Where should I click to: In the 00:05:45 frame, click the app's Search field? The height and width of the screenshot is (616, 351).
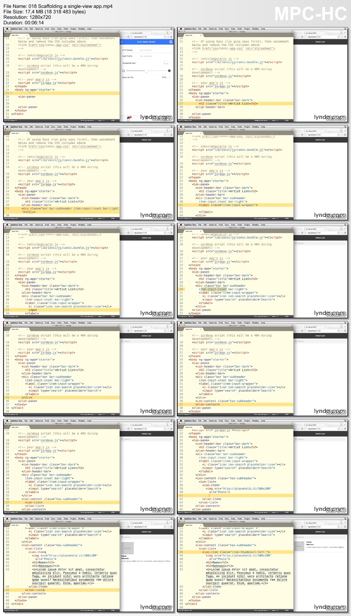(x=320, y=537)
